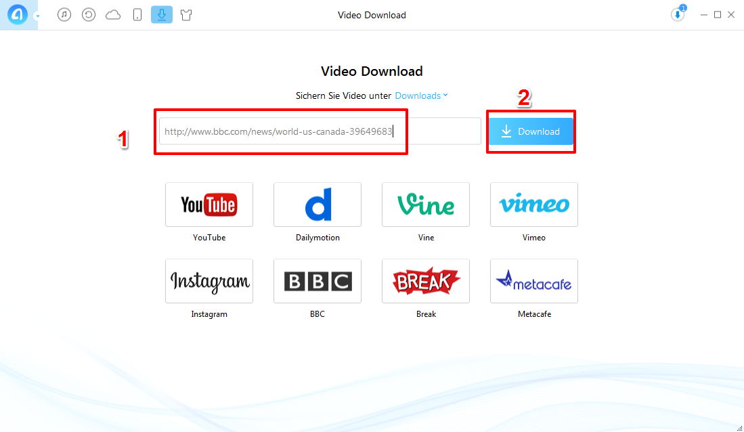Open the YouTube site tile

point(209,204)
